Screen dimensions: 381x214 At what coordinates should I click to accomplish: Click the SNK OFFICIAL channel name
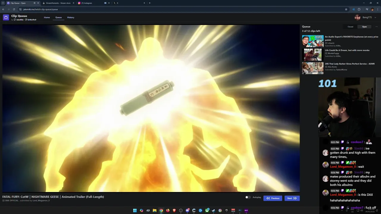(12, 201)
